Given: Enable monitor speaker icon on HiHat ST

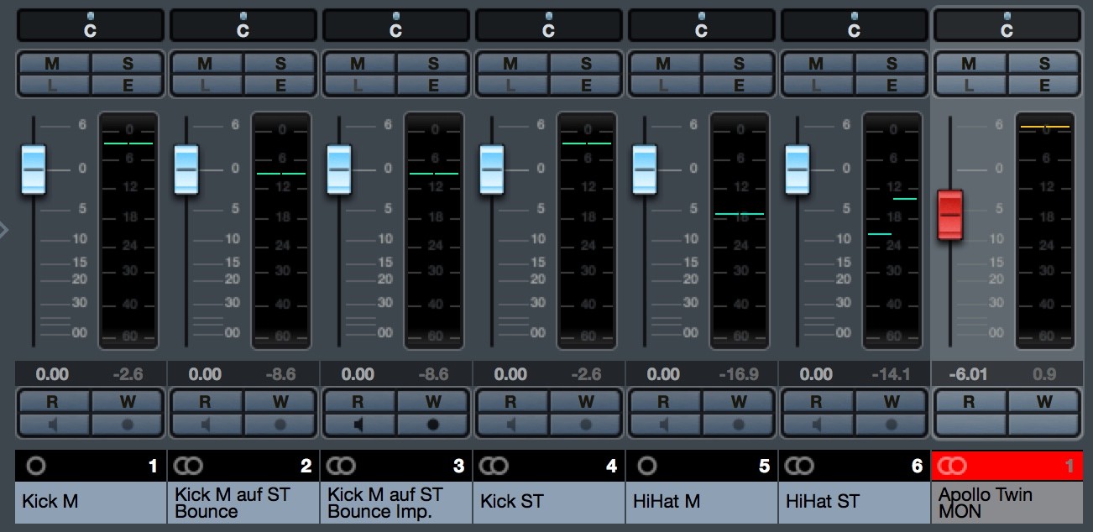Looking at the screenshot, I should [x=817, y=425].
